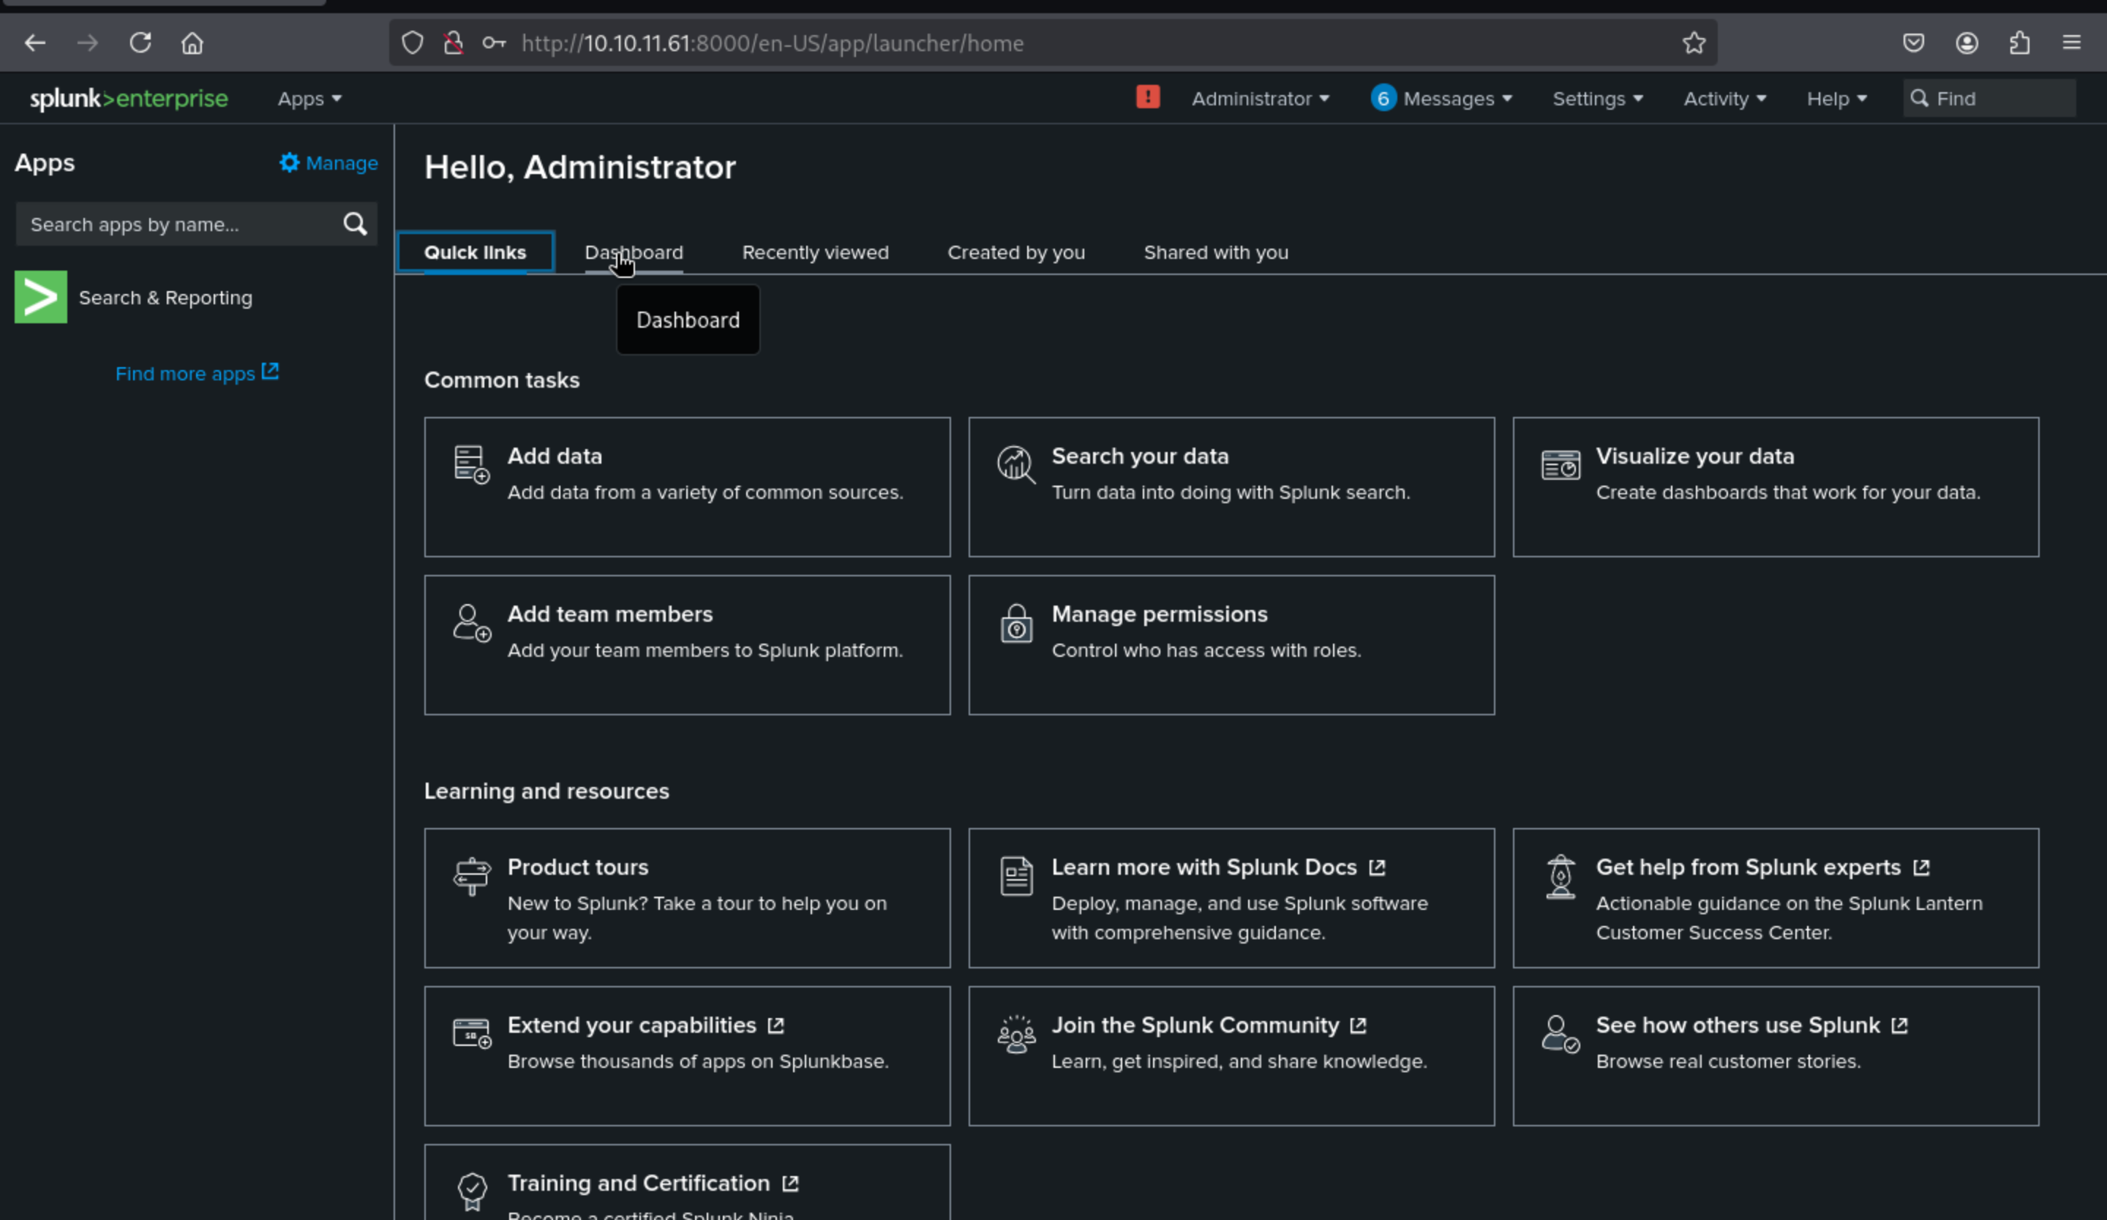The image size is (2107, 1220).
Task: Click the Manage permissions lock icon
Action: [x=1016, y=623]
